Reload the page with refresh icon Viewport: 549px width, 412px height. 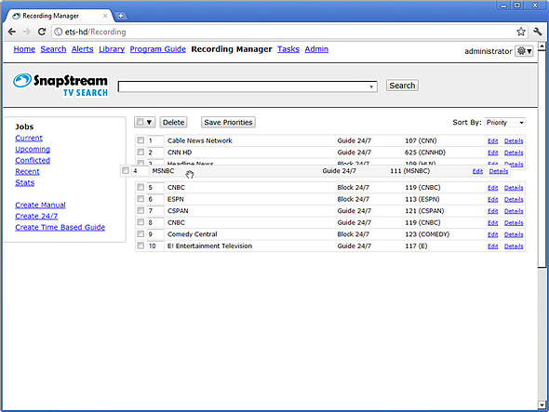coord(42,32)
